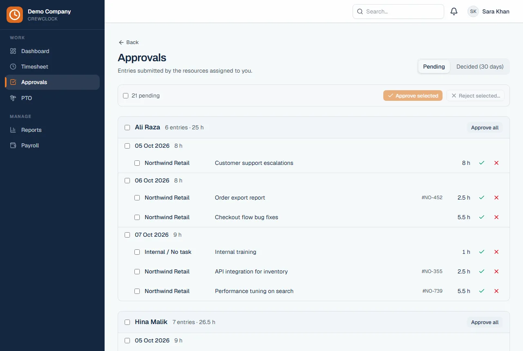Reject the Customer support escalations entry
Image resolution: width=523 pixels, height=351 pixels.
496,163
